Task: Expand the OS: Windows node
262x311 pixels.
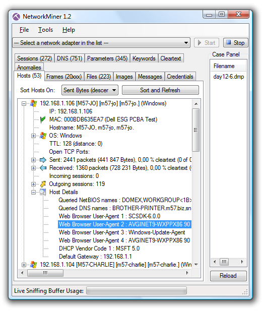Action: (x=33, y=136)
